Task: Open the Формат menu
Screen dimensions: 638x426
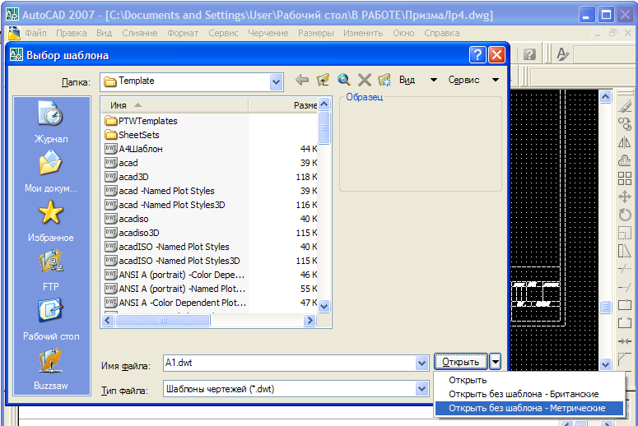Action: [x=183, y=33]
